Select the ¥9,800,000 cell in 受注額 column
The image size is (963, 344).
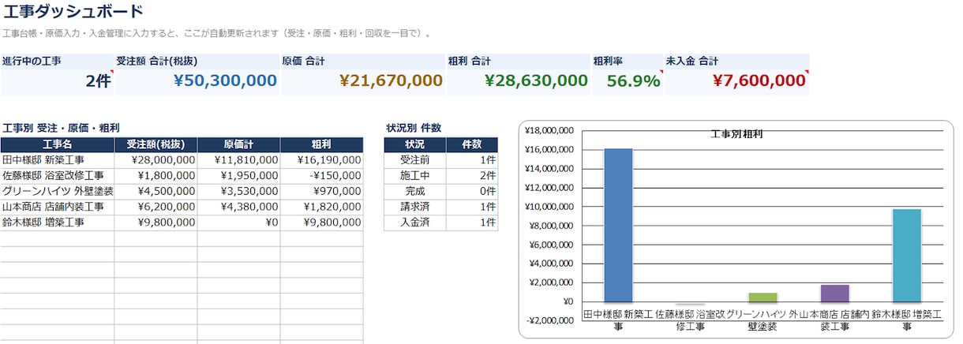(156, 222)
